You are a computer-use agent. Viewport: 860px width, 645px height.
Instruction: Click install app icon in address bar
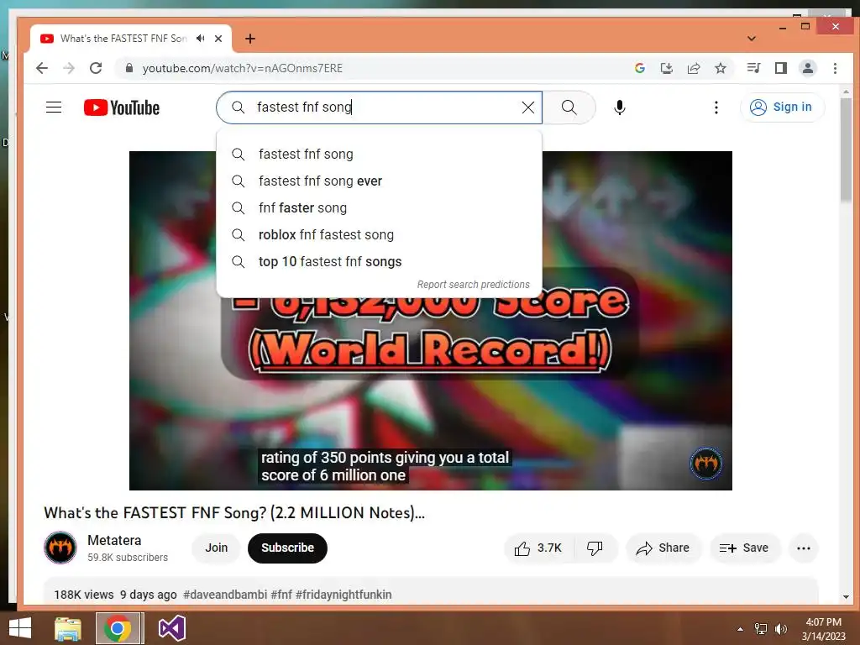tap(666, 68)
